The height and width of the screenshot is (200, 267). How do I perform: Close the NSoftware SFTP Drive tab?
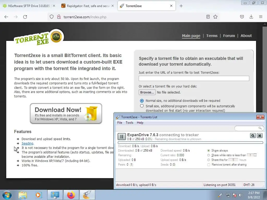point(54,6)
